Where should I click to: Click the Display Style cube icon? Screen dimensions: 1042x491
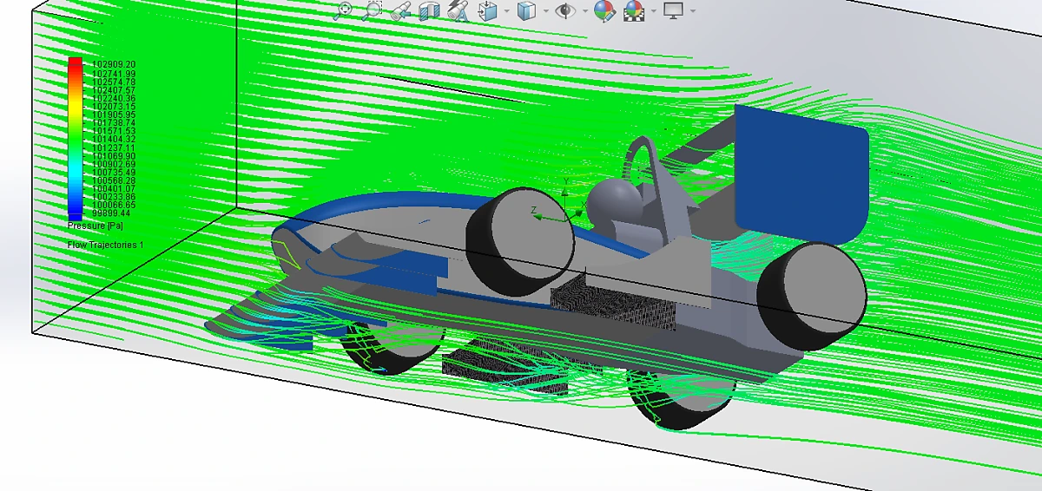[526, 11]
